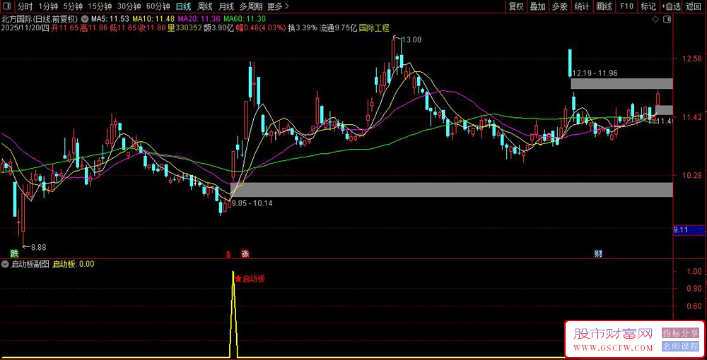
Task: Select the 周线 weekly tab
Action: 205,6
